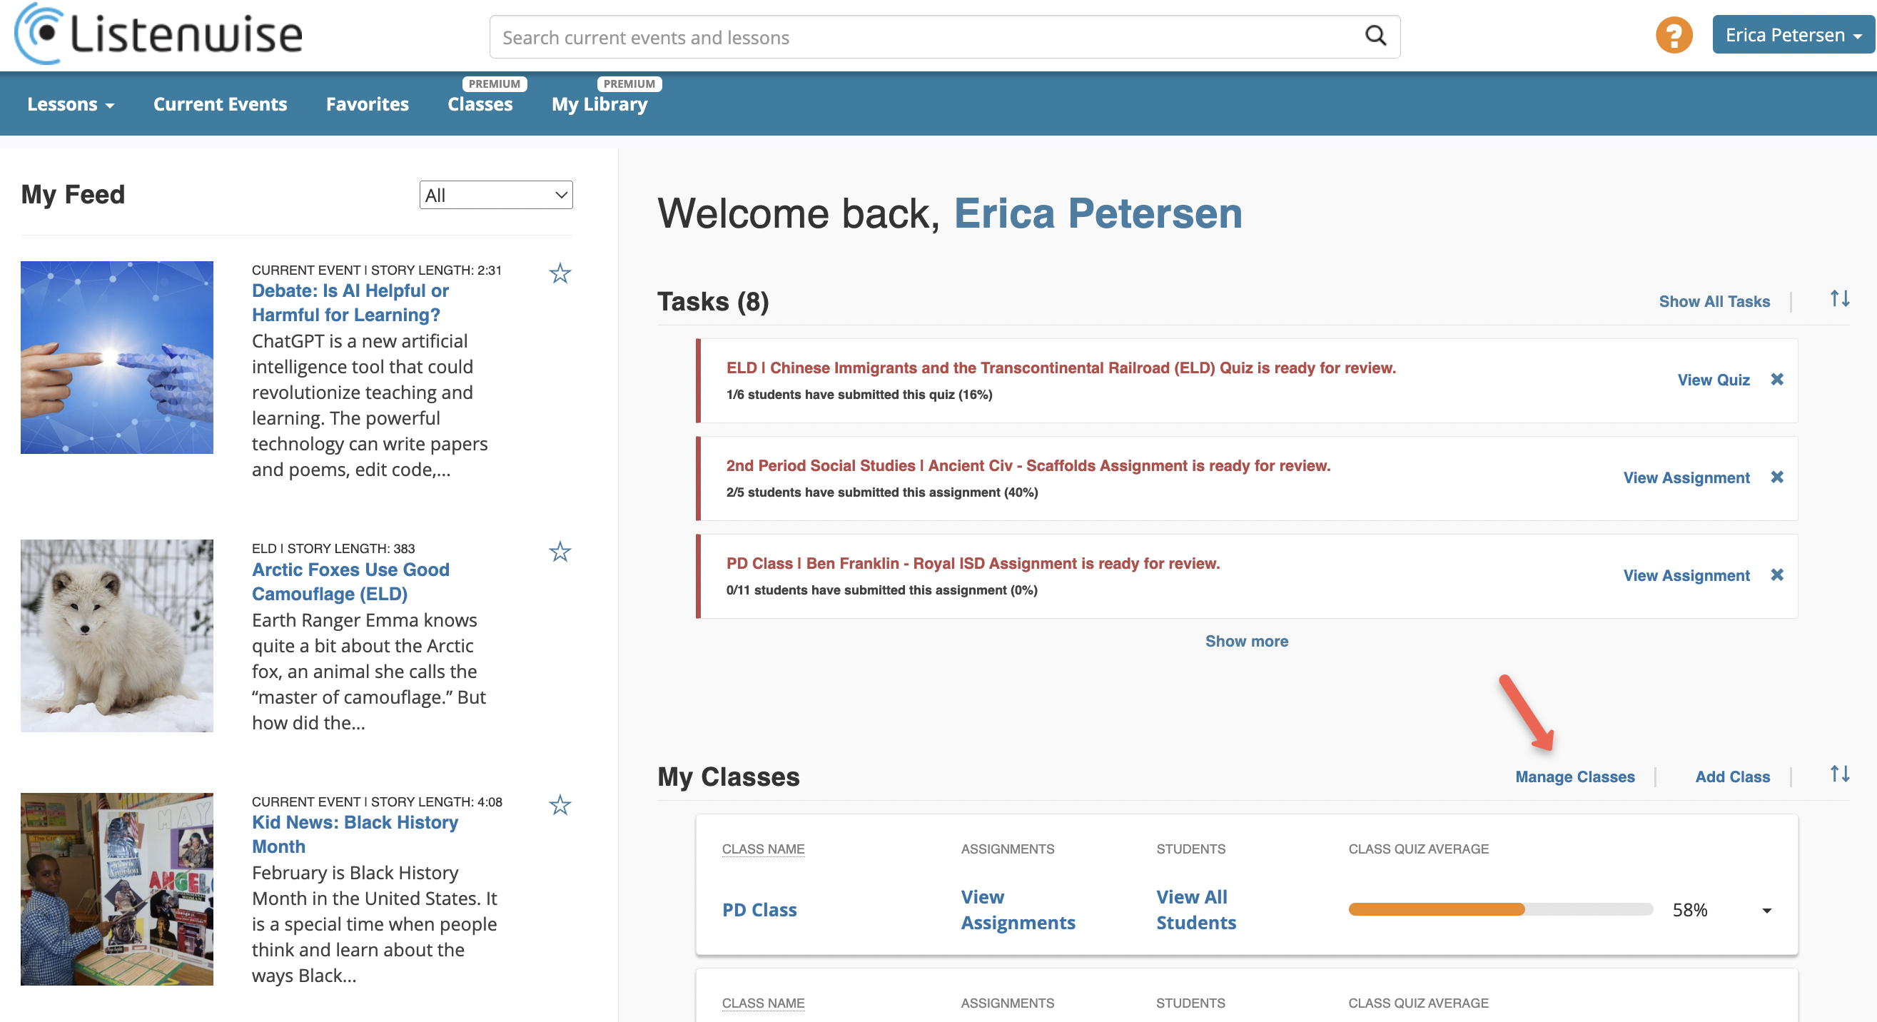1877x1022 pixels.
Task: Open the Lessons menu
Action: click(70, 104)
